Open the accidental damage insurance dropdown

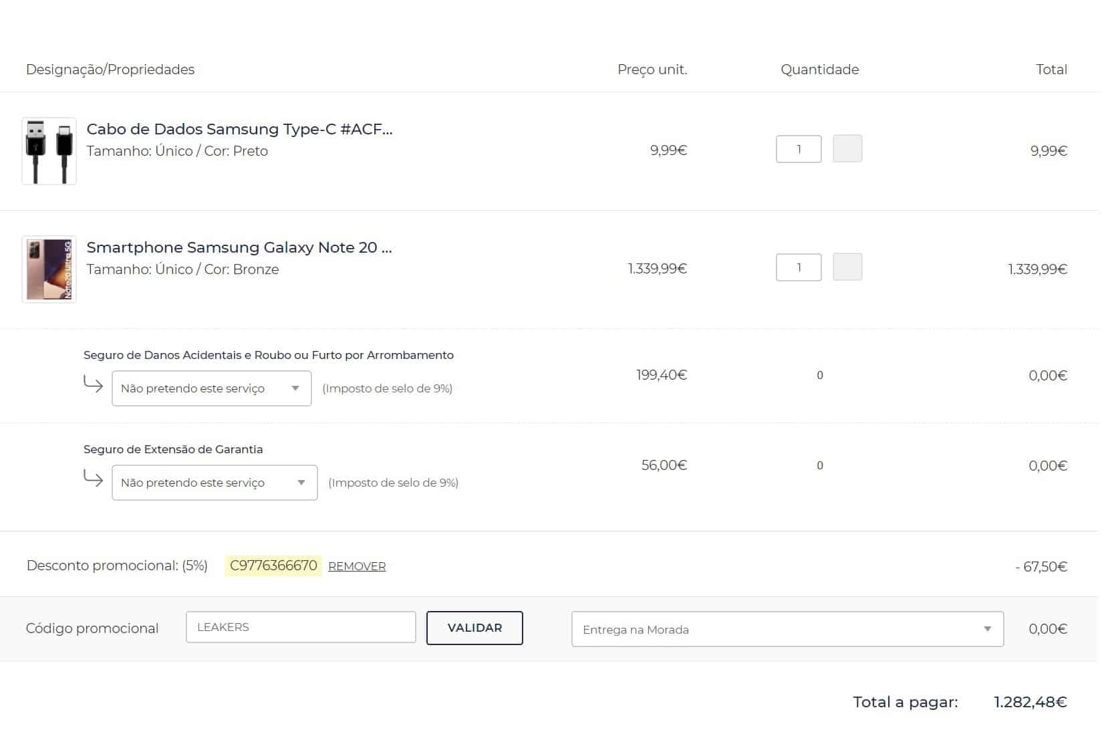pos(212,388)
